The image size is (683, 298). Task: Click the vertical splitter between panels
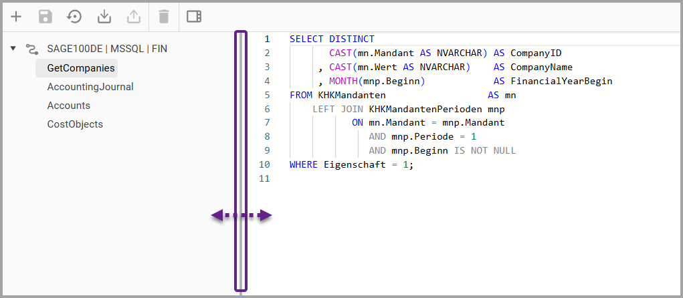241,160
